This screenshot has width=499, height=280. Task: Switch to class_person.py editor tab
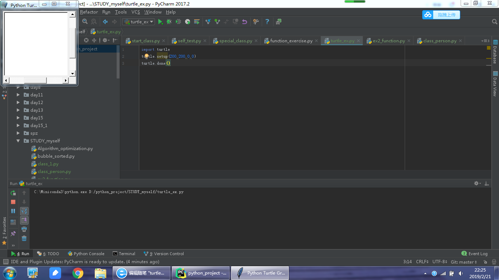coord(439,41)
